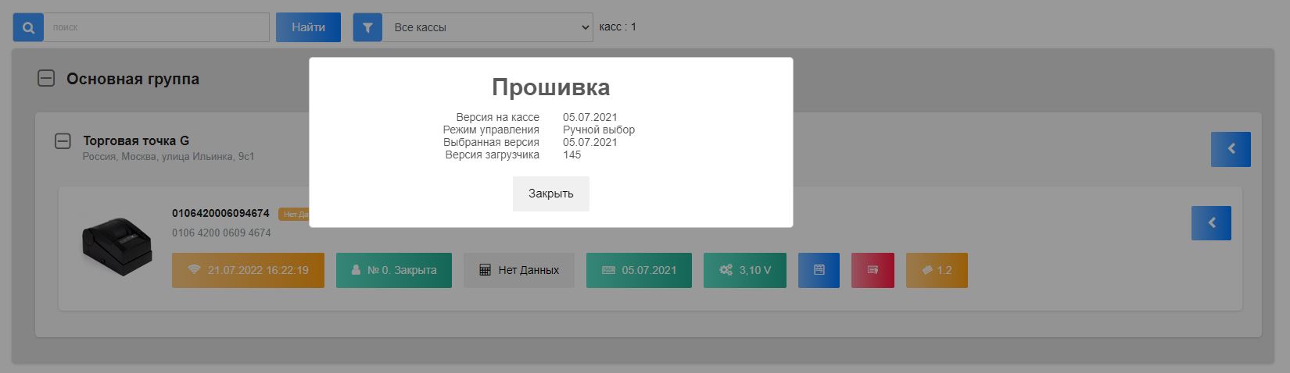
Task: Open the 3,10 V gears settings button
Action: [x=744, y=270]
